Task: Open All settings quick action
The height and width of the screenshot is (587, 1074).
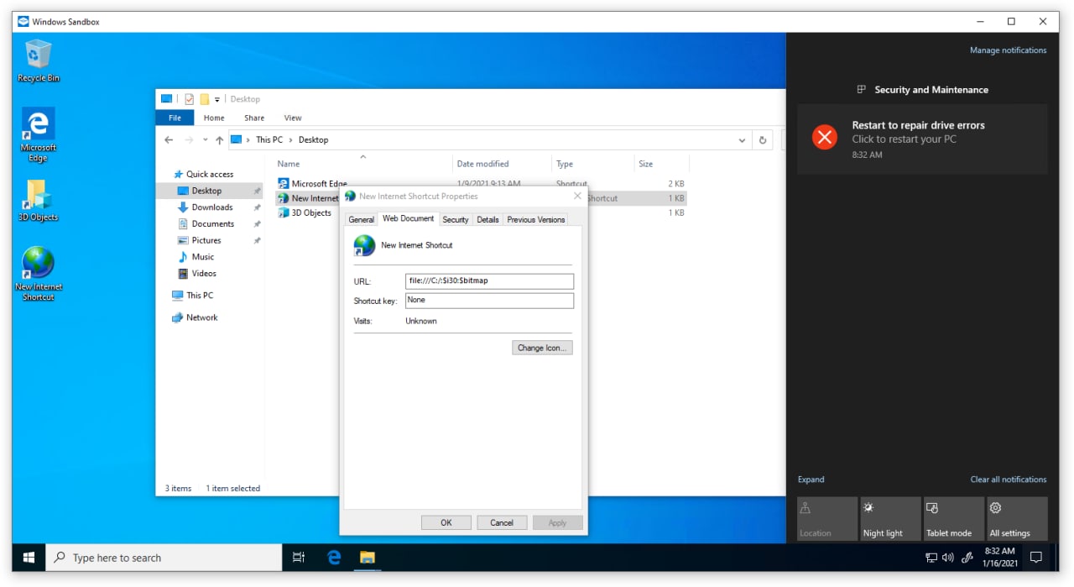Action: 1017,519
